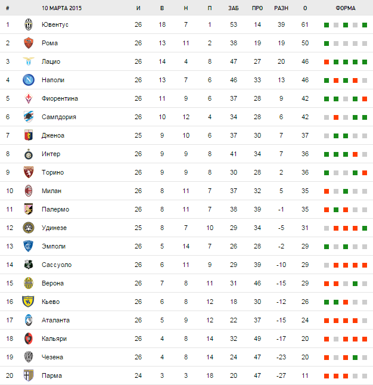Open the Кальяри team link
The height and width of the screenshot is (385, 373).
(54, 339)
